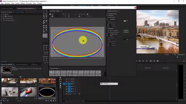The height and width of the screenshot is (104, 186).
Task: Select the Ellipse shape tool
Action: [x=44, y=32]
